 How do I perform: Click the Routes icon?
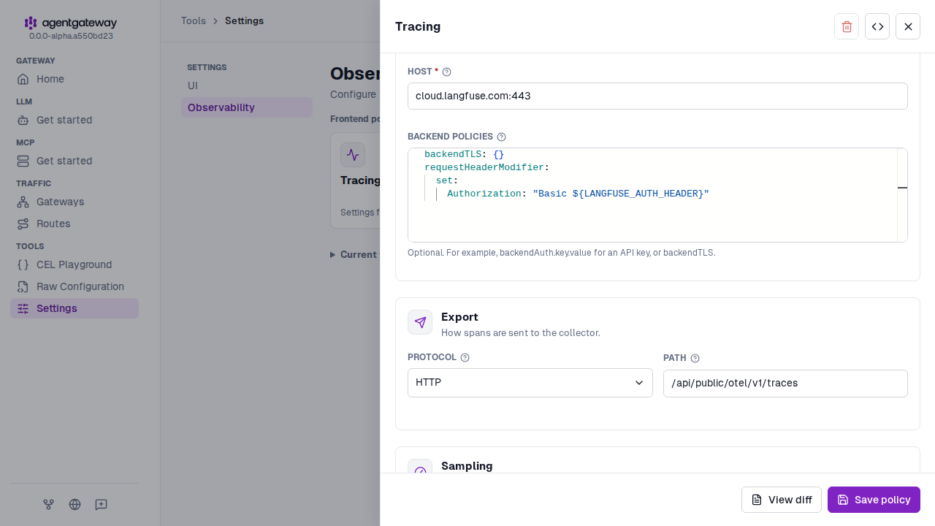23,224
